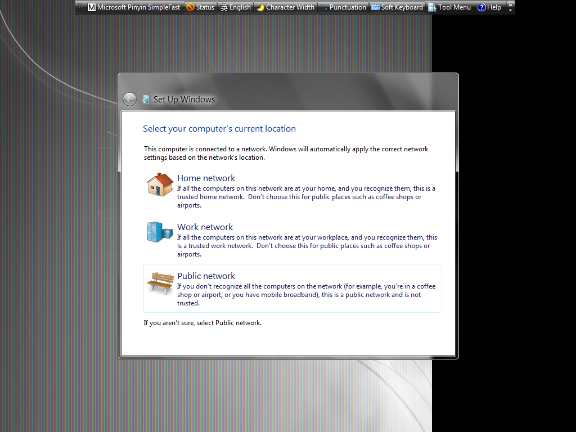The image size is (576, 432).
Task: Pick the Public network heading
Action: click(206, 276)
